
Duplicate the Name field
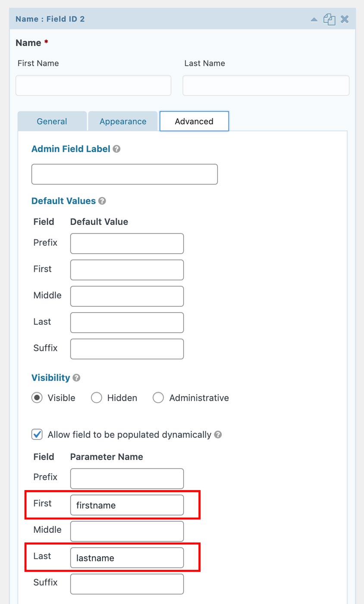329,19
